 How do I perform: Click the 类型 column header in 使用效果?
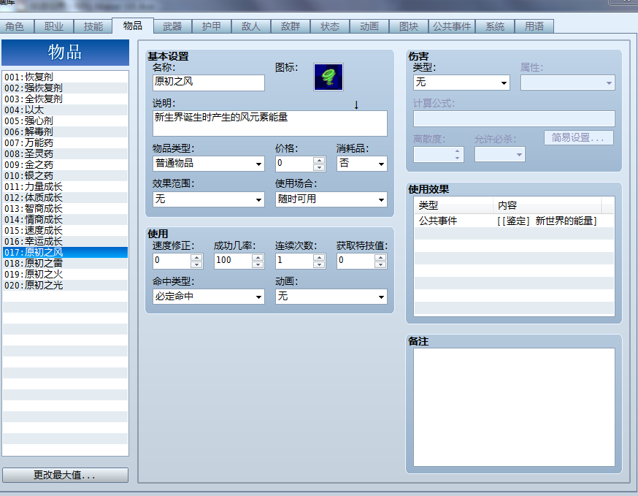[x=453, y=205]
